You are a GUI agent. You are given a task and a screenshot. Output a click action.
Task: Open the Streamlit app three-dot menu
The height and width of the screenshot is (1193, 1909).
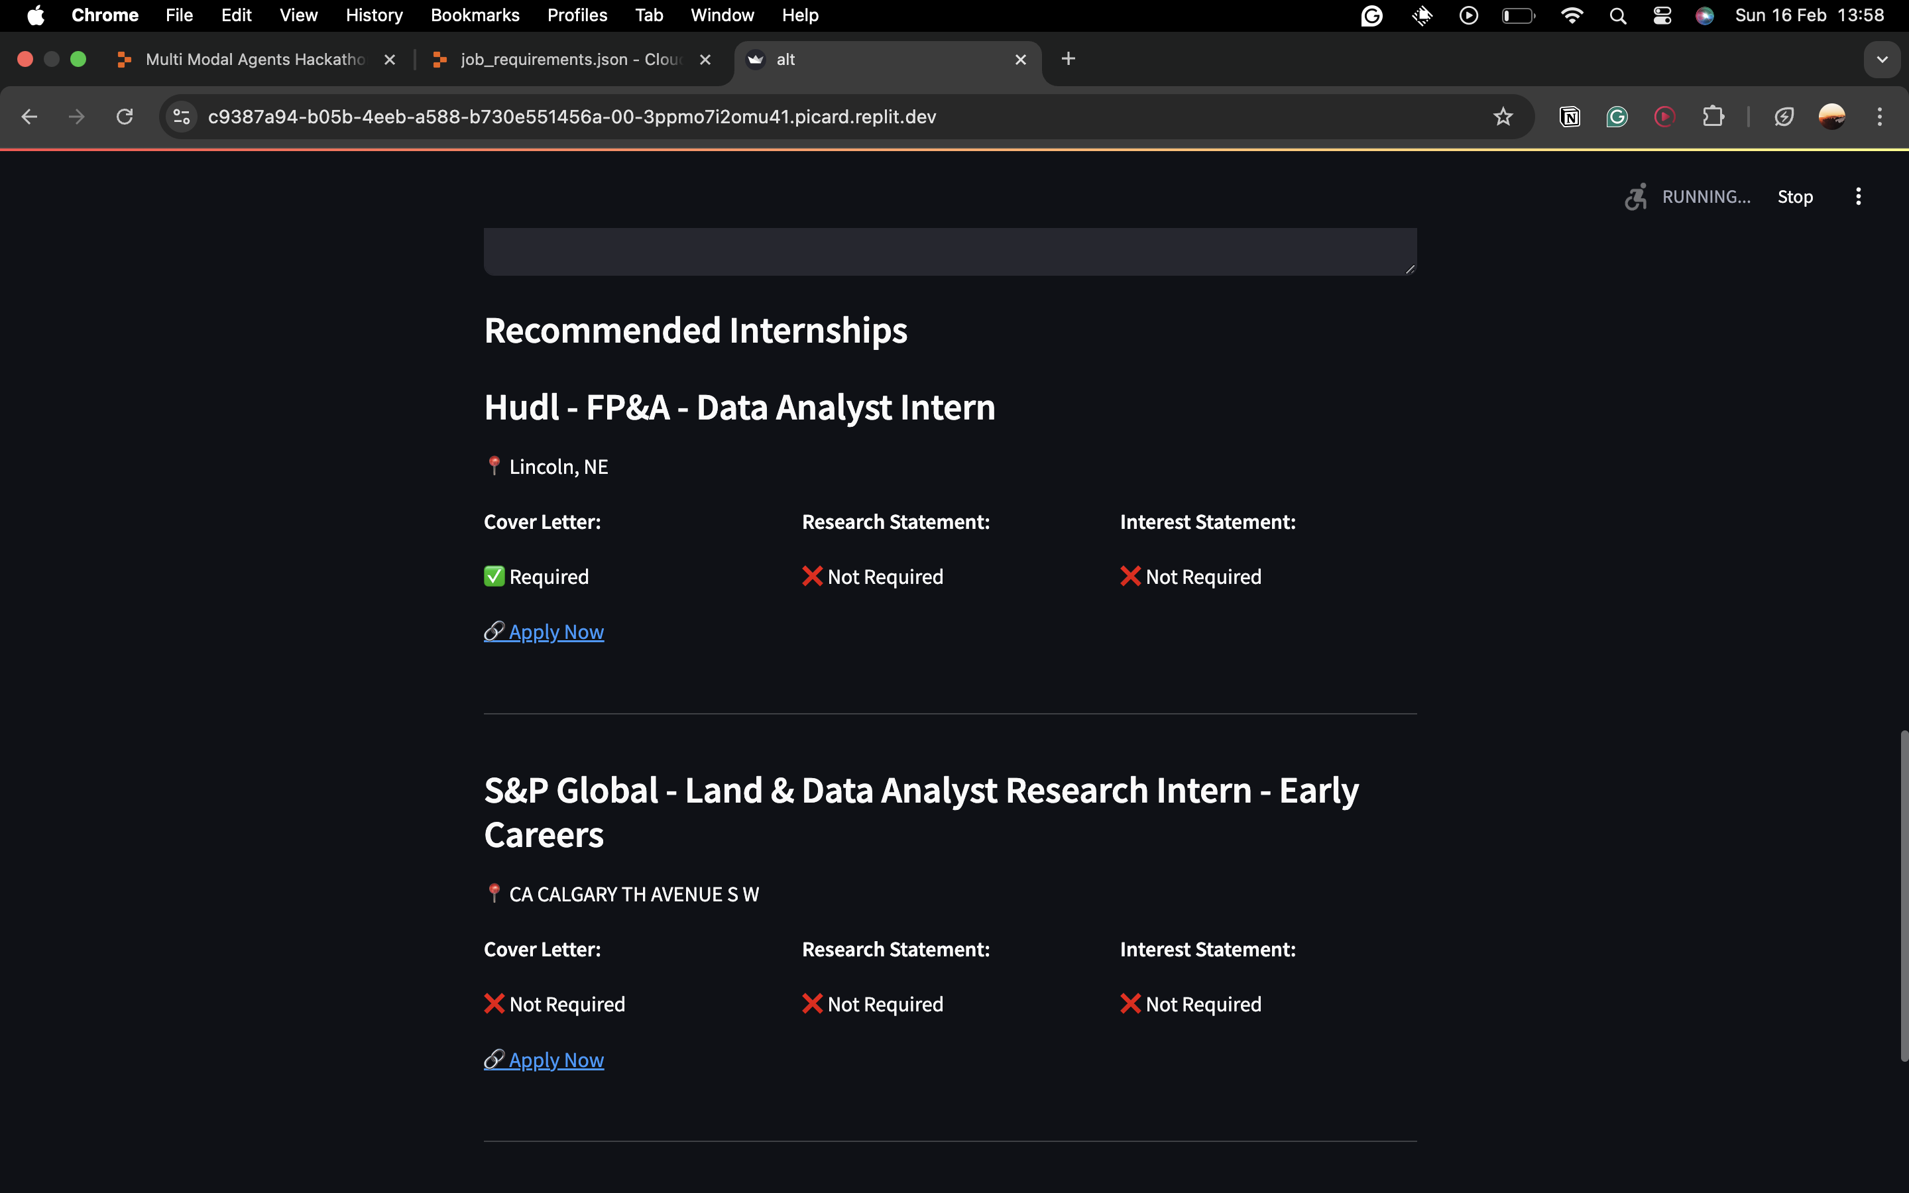click(1859, 196)
